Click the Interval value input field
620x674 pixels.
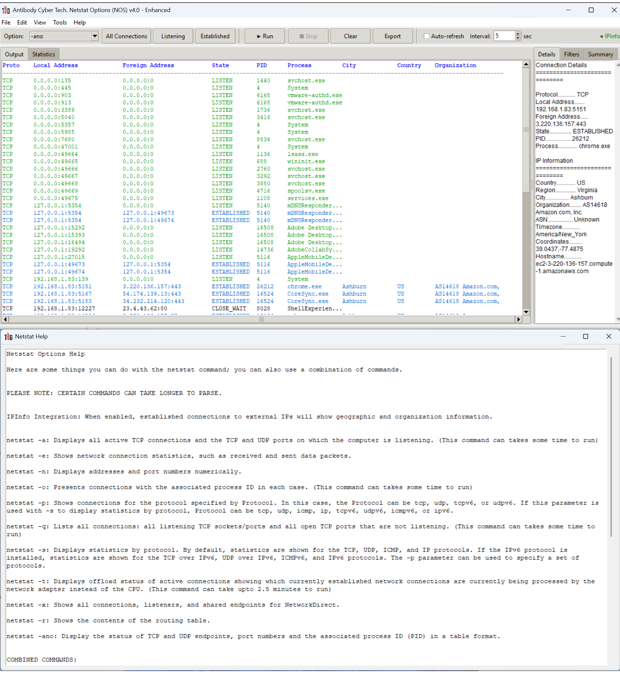pos(504,36)
